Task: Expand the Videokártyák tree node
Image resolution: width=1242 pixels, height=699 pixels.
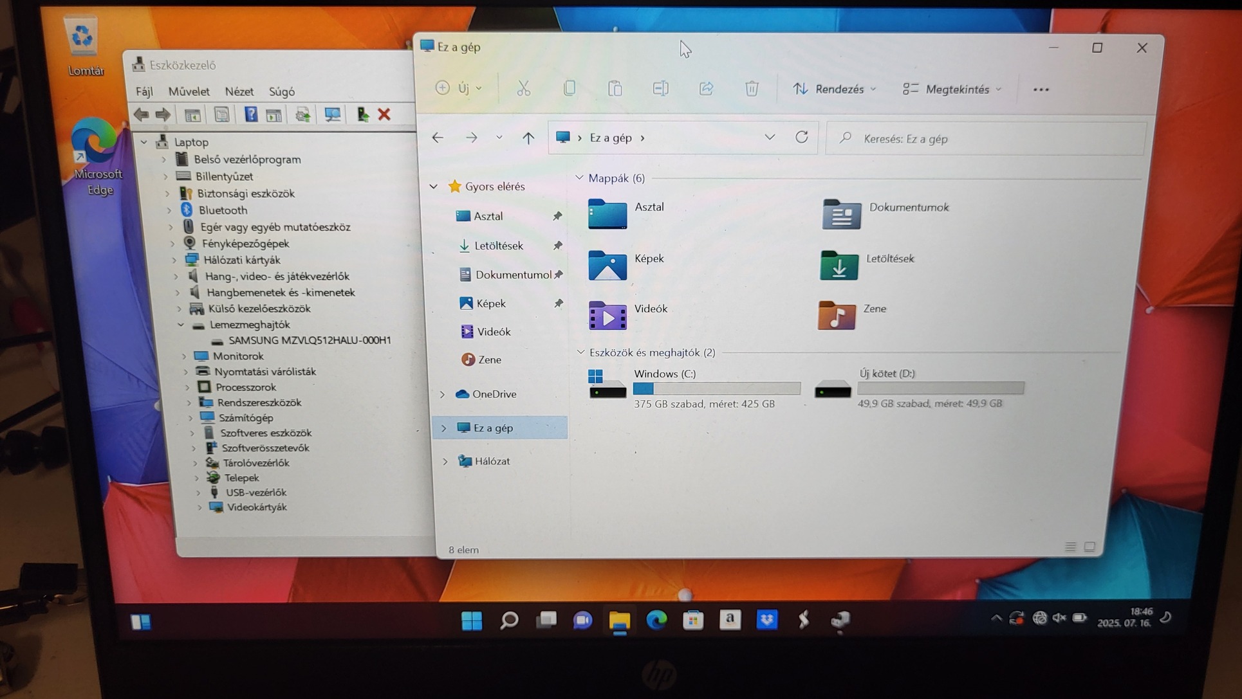Action: click(200, 507)
